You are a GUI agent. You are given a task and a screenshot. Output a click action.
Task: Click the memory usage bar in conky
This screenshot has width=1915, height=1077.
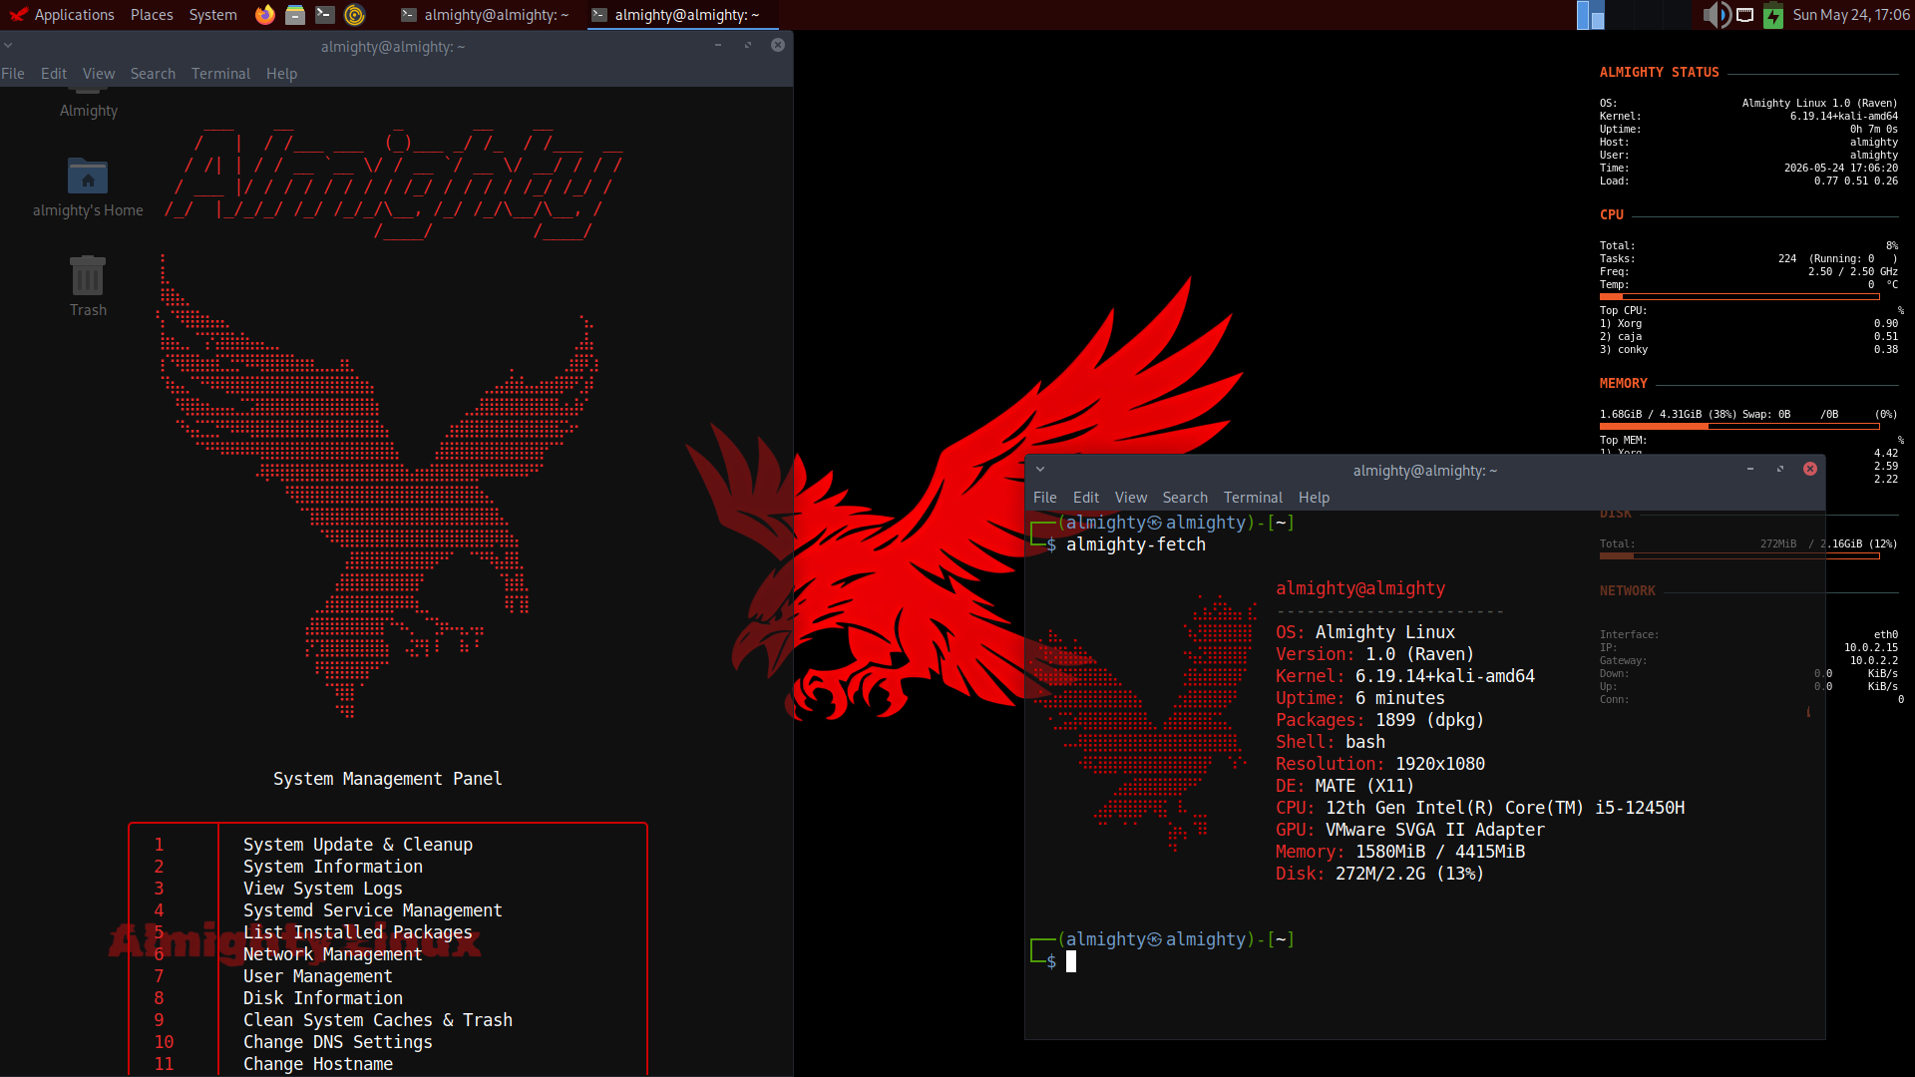tap(1739, 426)
